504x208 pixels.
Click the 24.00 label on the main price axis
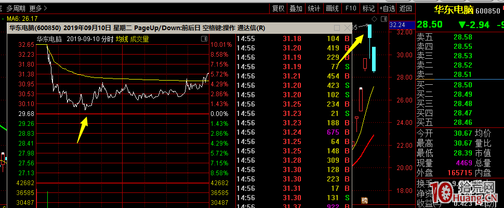(x=404, y=123)
